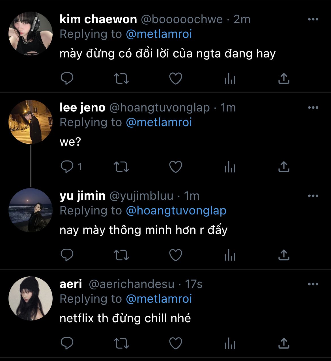This screenshot has height=361, width=331.
Task: Like kim chaewon's tweet
Action: point(175,79)
